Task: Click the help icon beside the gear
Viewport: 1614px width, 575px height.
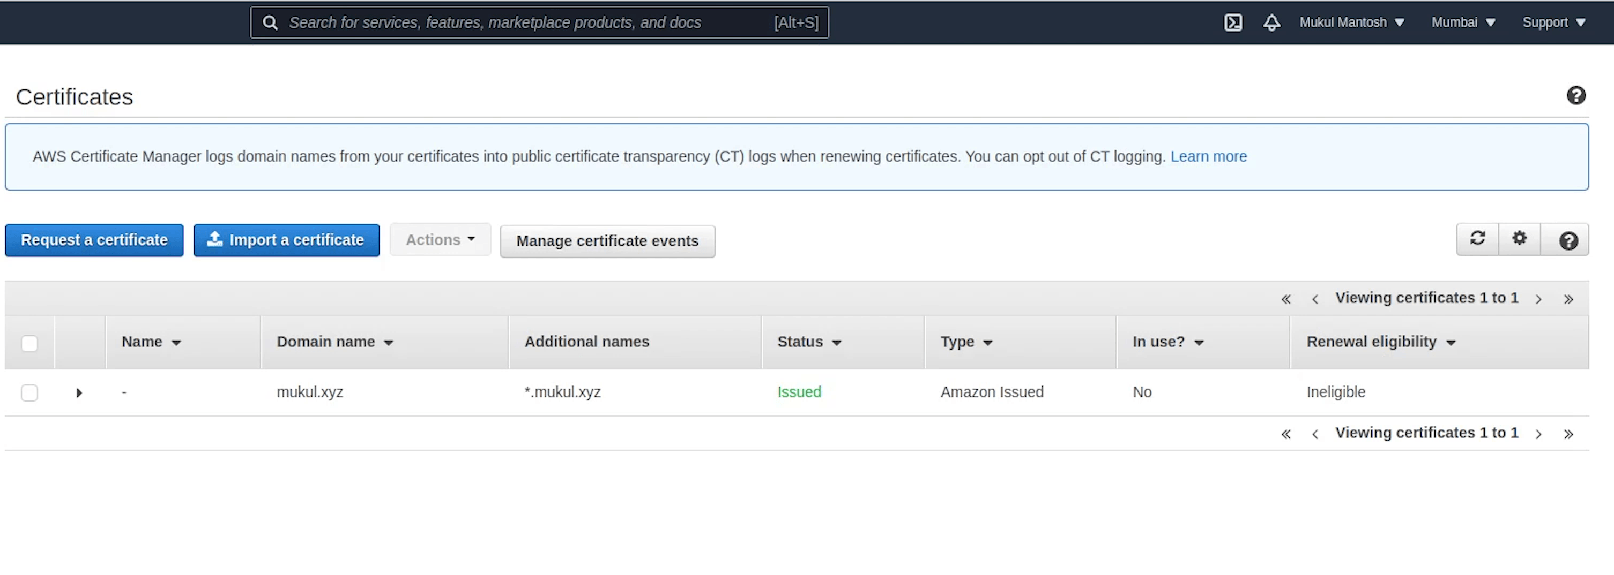Action: [1568, 240]
